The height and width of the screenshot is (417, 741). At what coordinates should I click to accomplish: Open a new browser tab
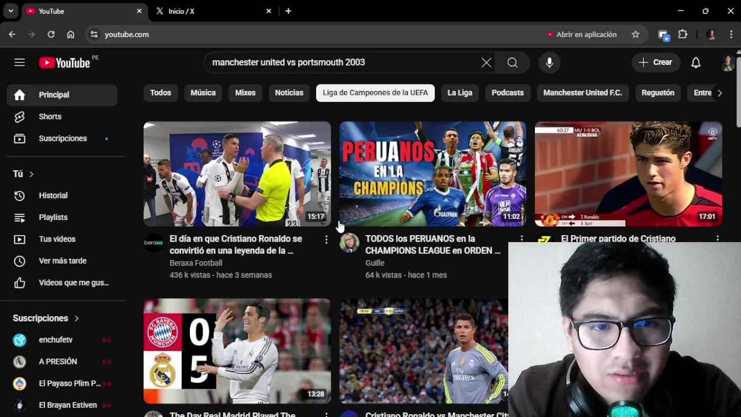point(288,11)
